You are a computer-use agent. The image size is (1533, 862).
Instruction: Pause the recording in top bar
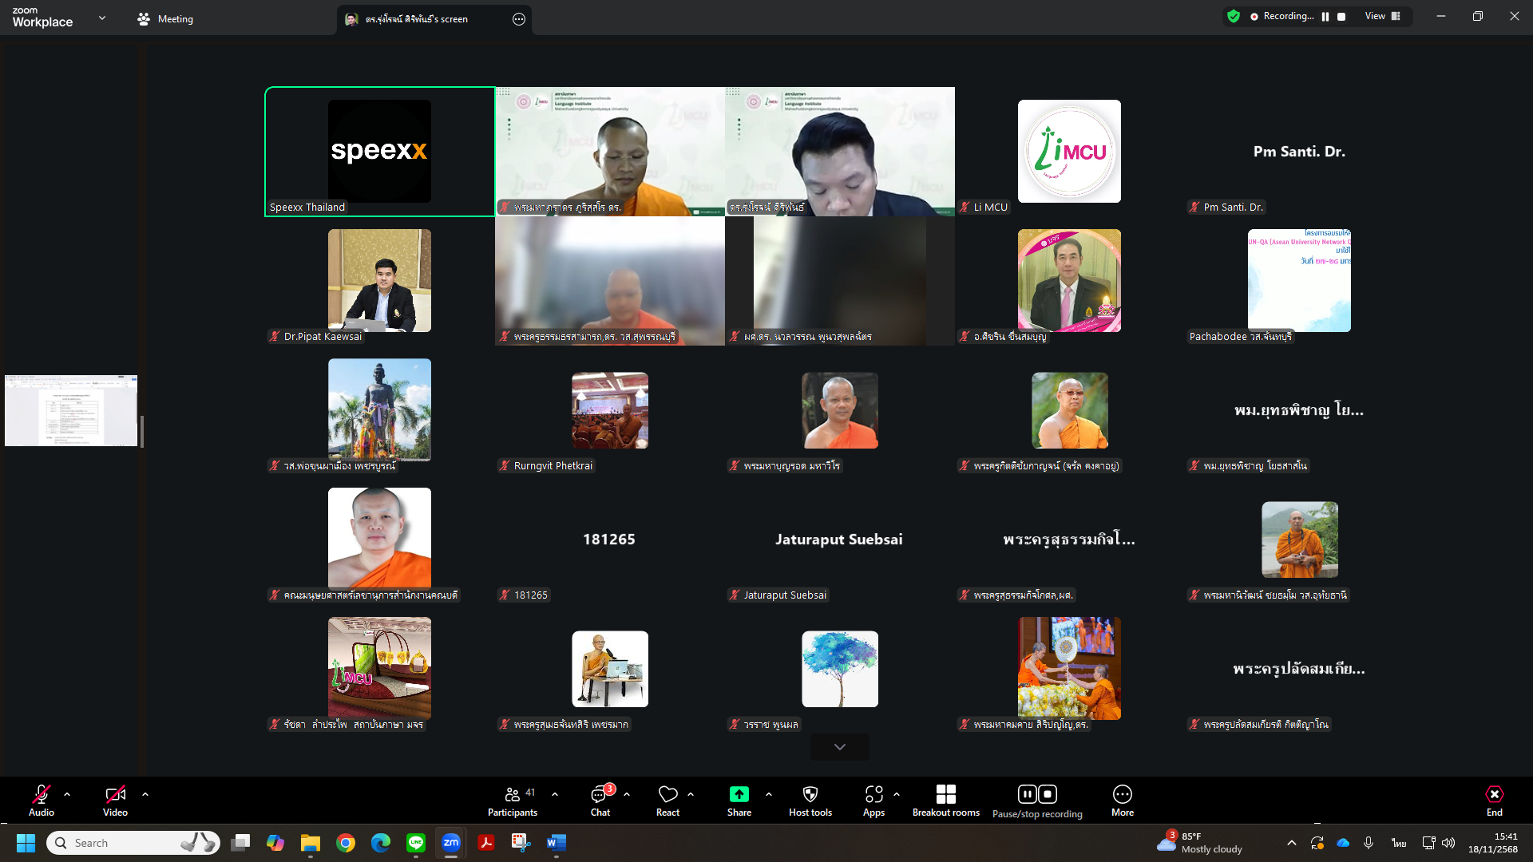[1325, 17]
